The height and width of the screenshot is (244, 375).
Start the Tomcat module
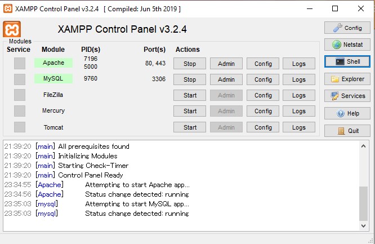coord(190,127)
